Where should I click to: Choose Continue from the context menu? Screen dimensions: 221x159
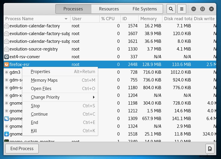click(60, 114)
